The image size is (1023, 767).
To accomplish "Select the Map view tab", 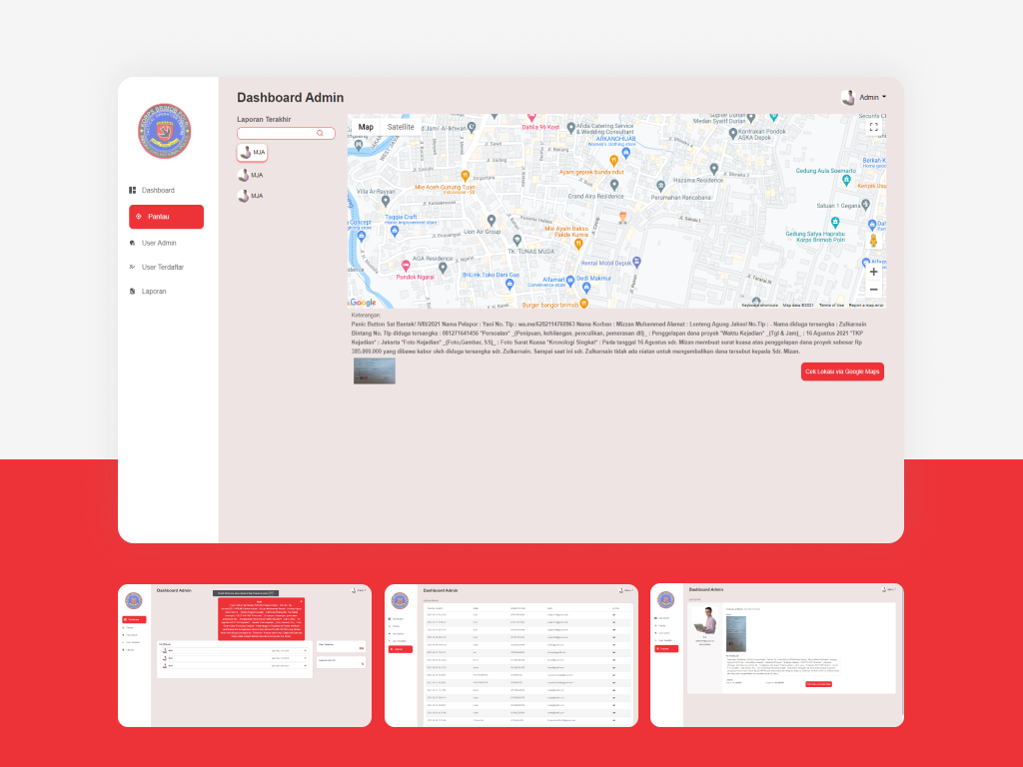I will click(x=366, y=127).
